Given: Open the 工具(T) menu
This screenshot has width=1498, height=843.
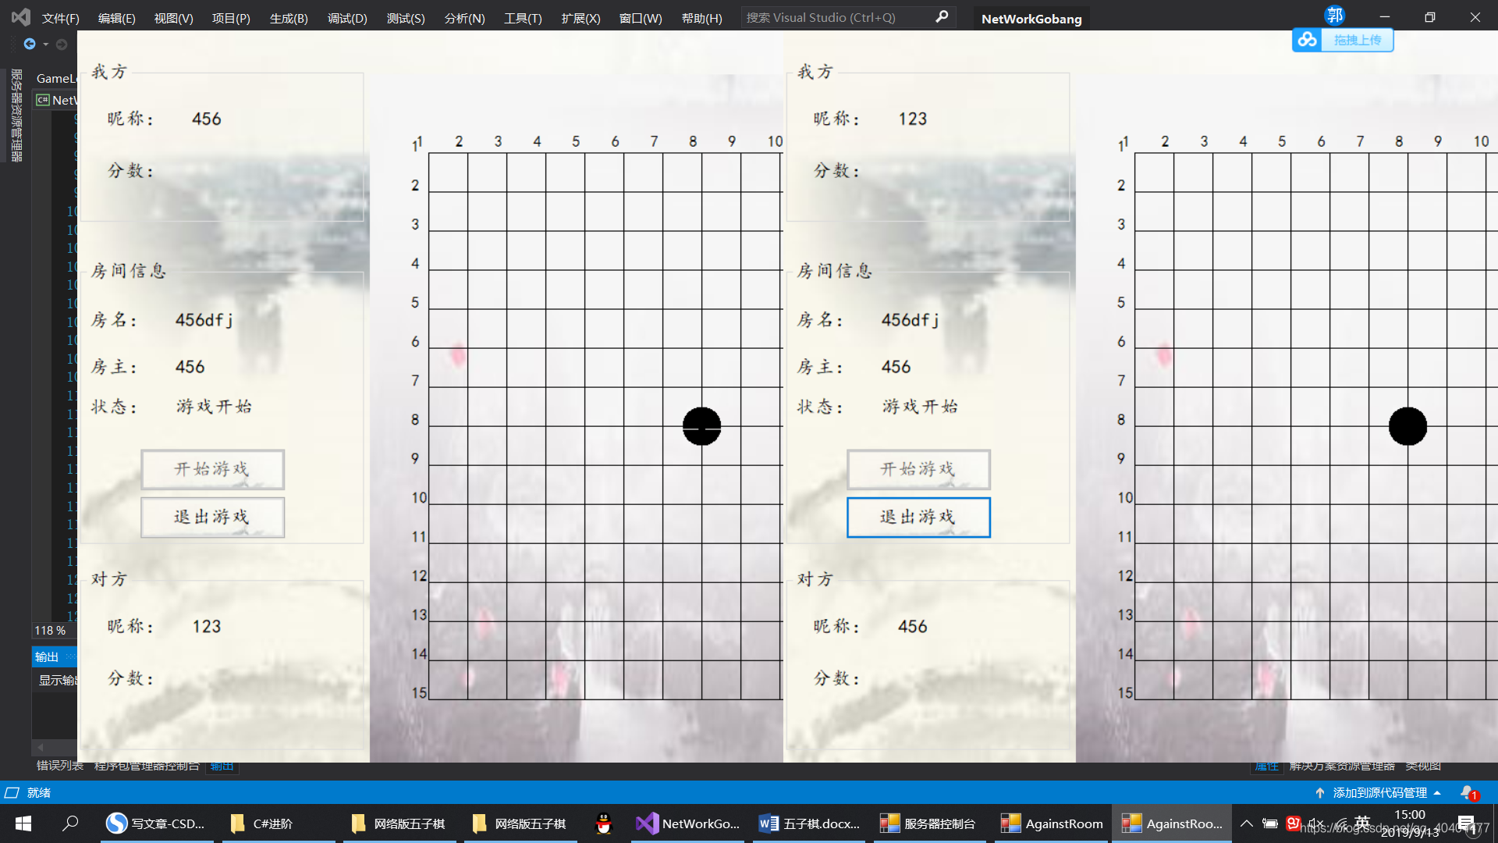Looking at the screenshot, I should point(523,18).
